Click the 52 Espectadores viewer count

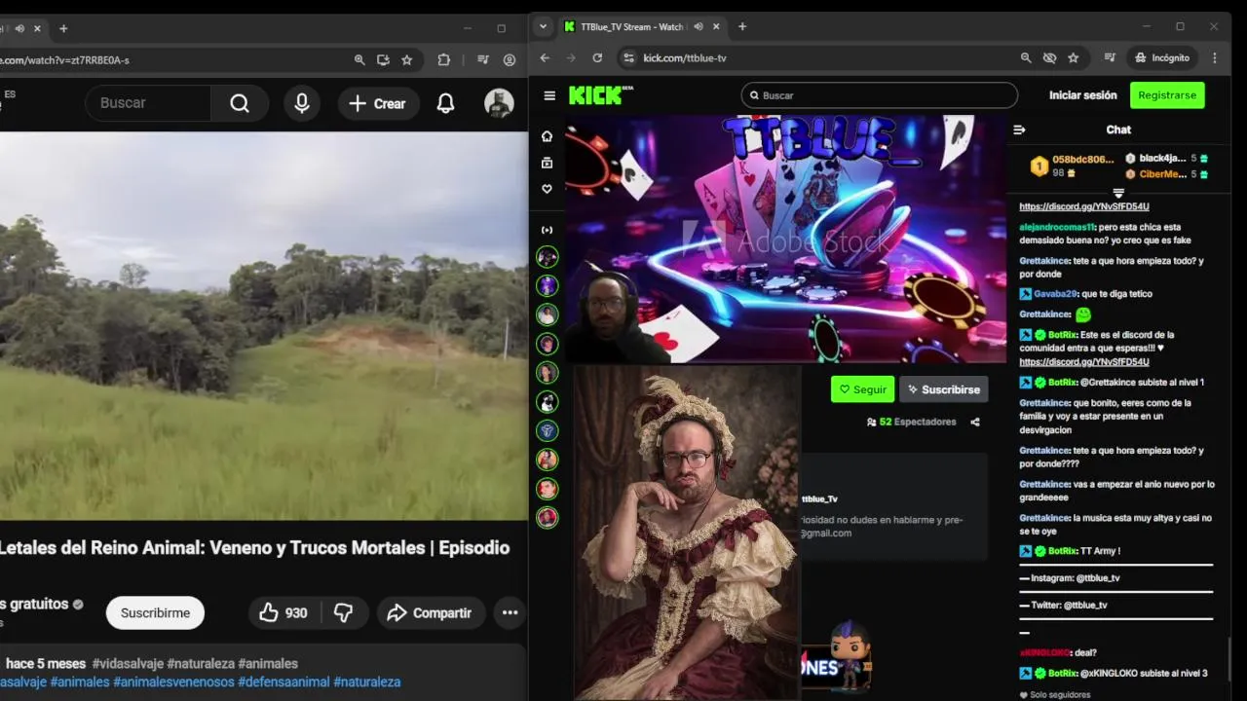tap(911, 422)
